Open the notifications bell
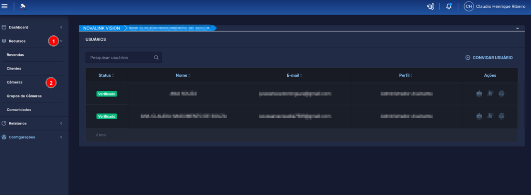This screenshot has width=531, height=195. pyautogui.click(x=449, y=6)
